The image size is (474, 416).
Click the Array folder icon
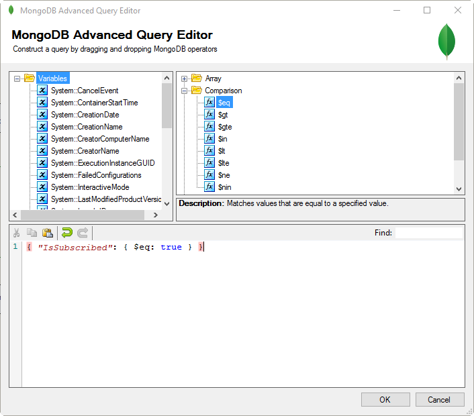click(197, 79)
